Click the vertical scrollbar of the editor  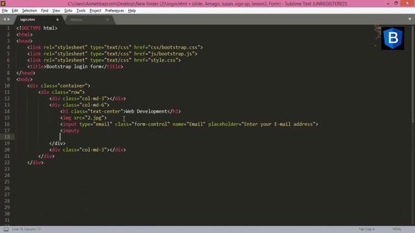[x=413, y=74]
